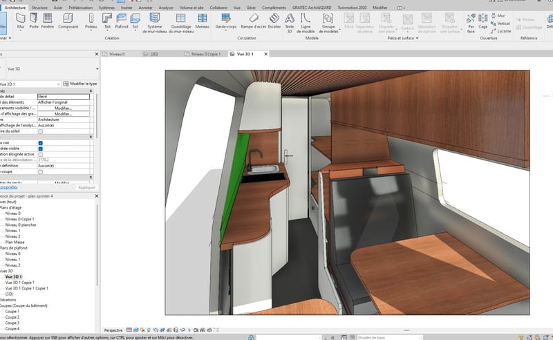This screenshot has height=340, width=553.
Task: Click Modifier for visibility overrides
Action: (x=63, y=108)
